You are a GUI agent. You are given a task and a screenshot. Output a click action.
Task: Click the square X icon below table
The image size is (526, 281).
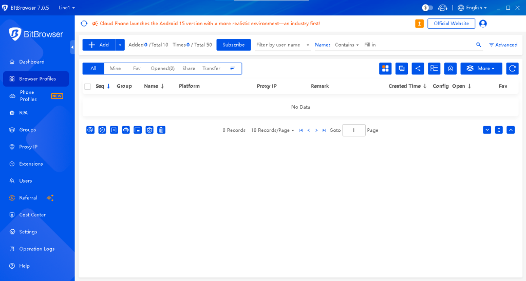[x=114, y=130]
